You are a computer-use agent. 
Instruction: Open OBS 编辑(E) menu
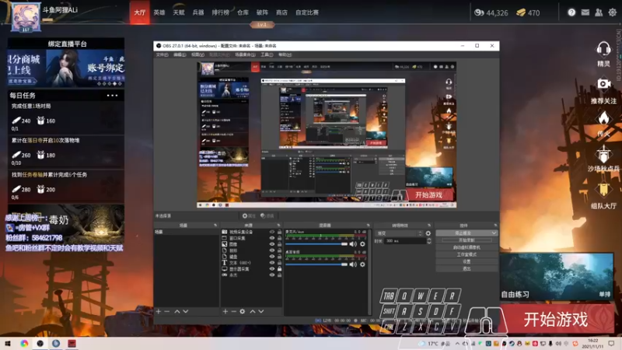(x=180, y=54)
